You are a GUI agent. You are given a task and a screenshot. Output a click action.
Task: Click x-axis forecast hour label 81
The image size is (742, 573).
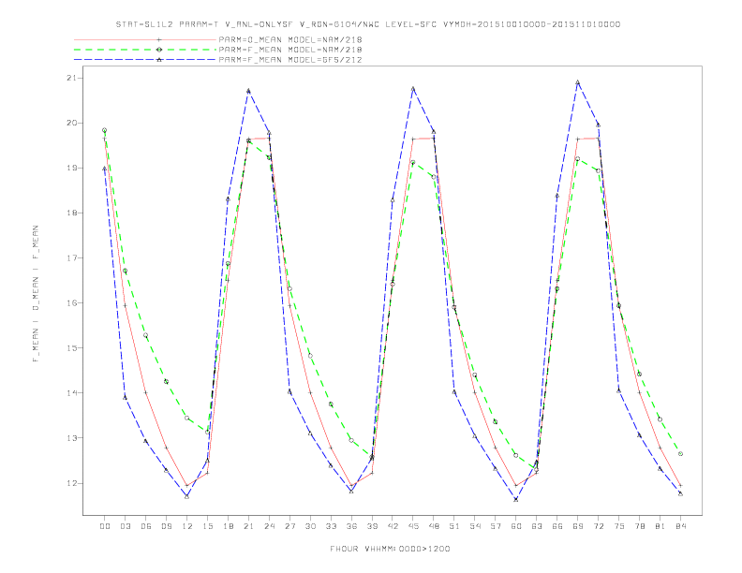click(660, 526)
